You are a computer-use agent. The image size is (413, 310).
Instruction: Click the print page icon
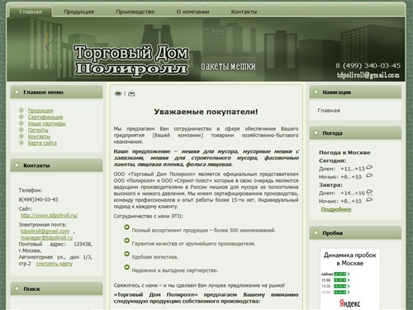118,93
